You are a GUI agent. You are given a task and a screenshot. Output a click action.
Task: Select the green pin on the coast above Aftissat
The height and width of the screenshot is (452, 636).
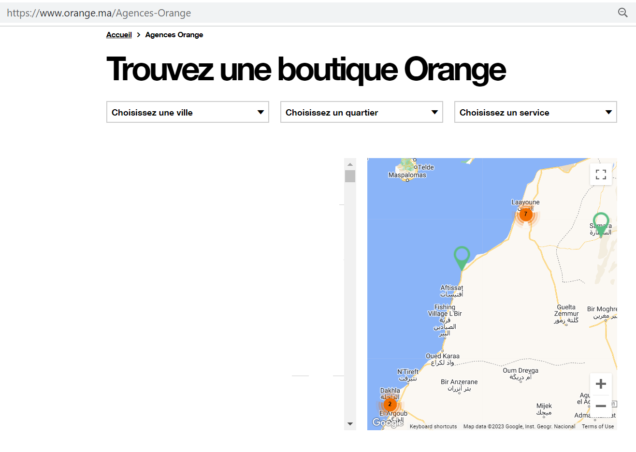(462, 258)
